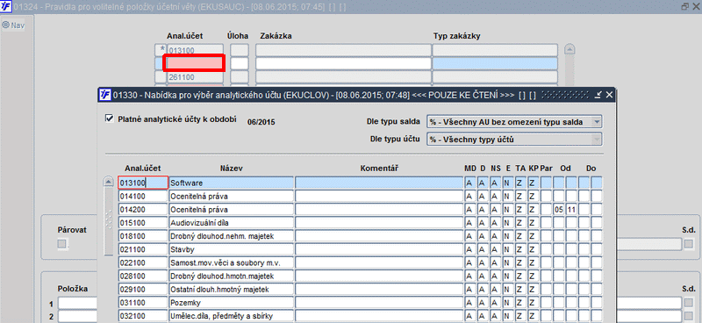Click Ostatní dlouh.hmotný majetek name cell
This screenshot has width=702, height=323.
tap(231, 290)
